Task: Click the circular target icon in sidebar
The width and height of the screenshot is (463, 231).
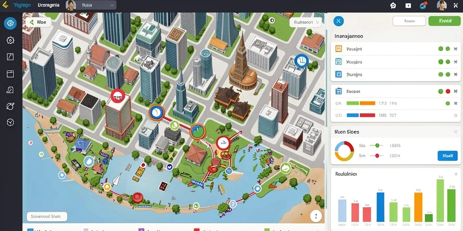Action: tap(10, 106)
